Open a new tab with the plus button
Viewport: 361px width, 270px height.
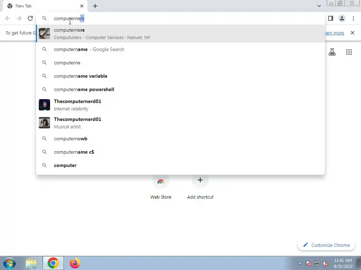[x=95, y=6]
